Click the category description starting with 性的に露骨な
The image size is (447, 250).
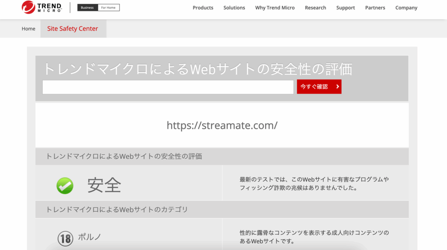pyautogui.click(x=314, y=237)
